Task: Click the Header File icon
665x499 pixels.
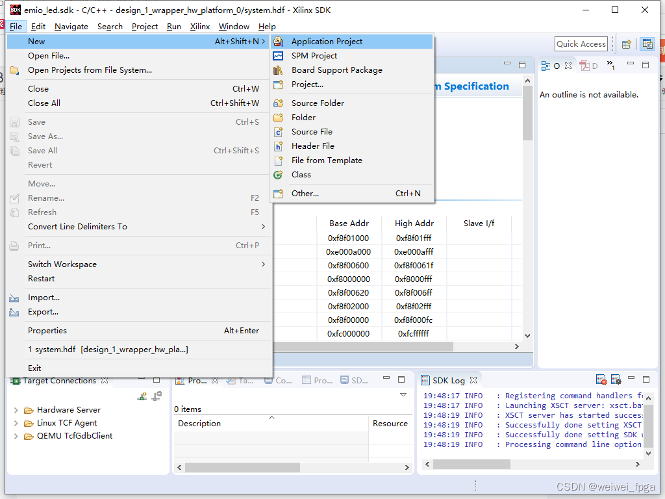Action: (x=278, y=146)
